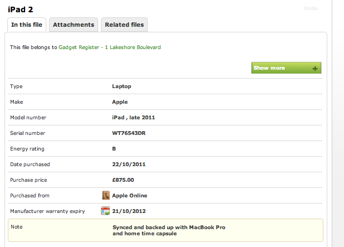Click the date purchased 22/10/2011
344x247 pixels.
(x=129, y=164)
